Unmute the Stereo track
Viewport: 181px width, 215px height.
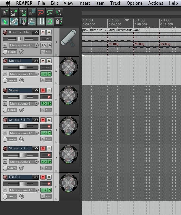pos(43,90)
